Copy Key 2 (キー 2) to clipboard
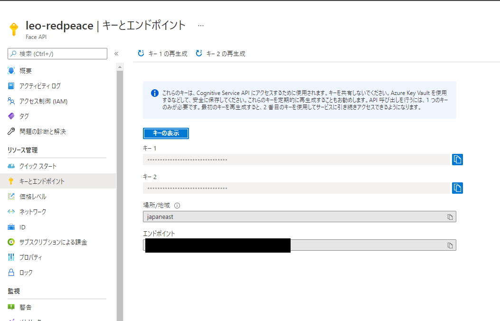Viewport: 500px width, 321px height. pos(457,188)
